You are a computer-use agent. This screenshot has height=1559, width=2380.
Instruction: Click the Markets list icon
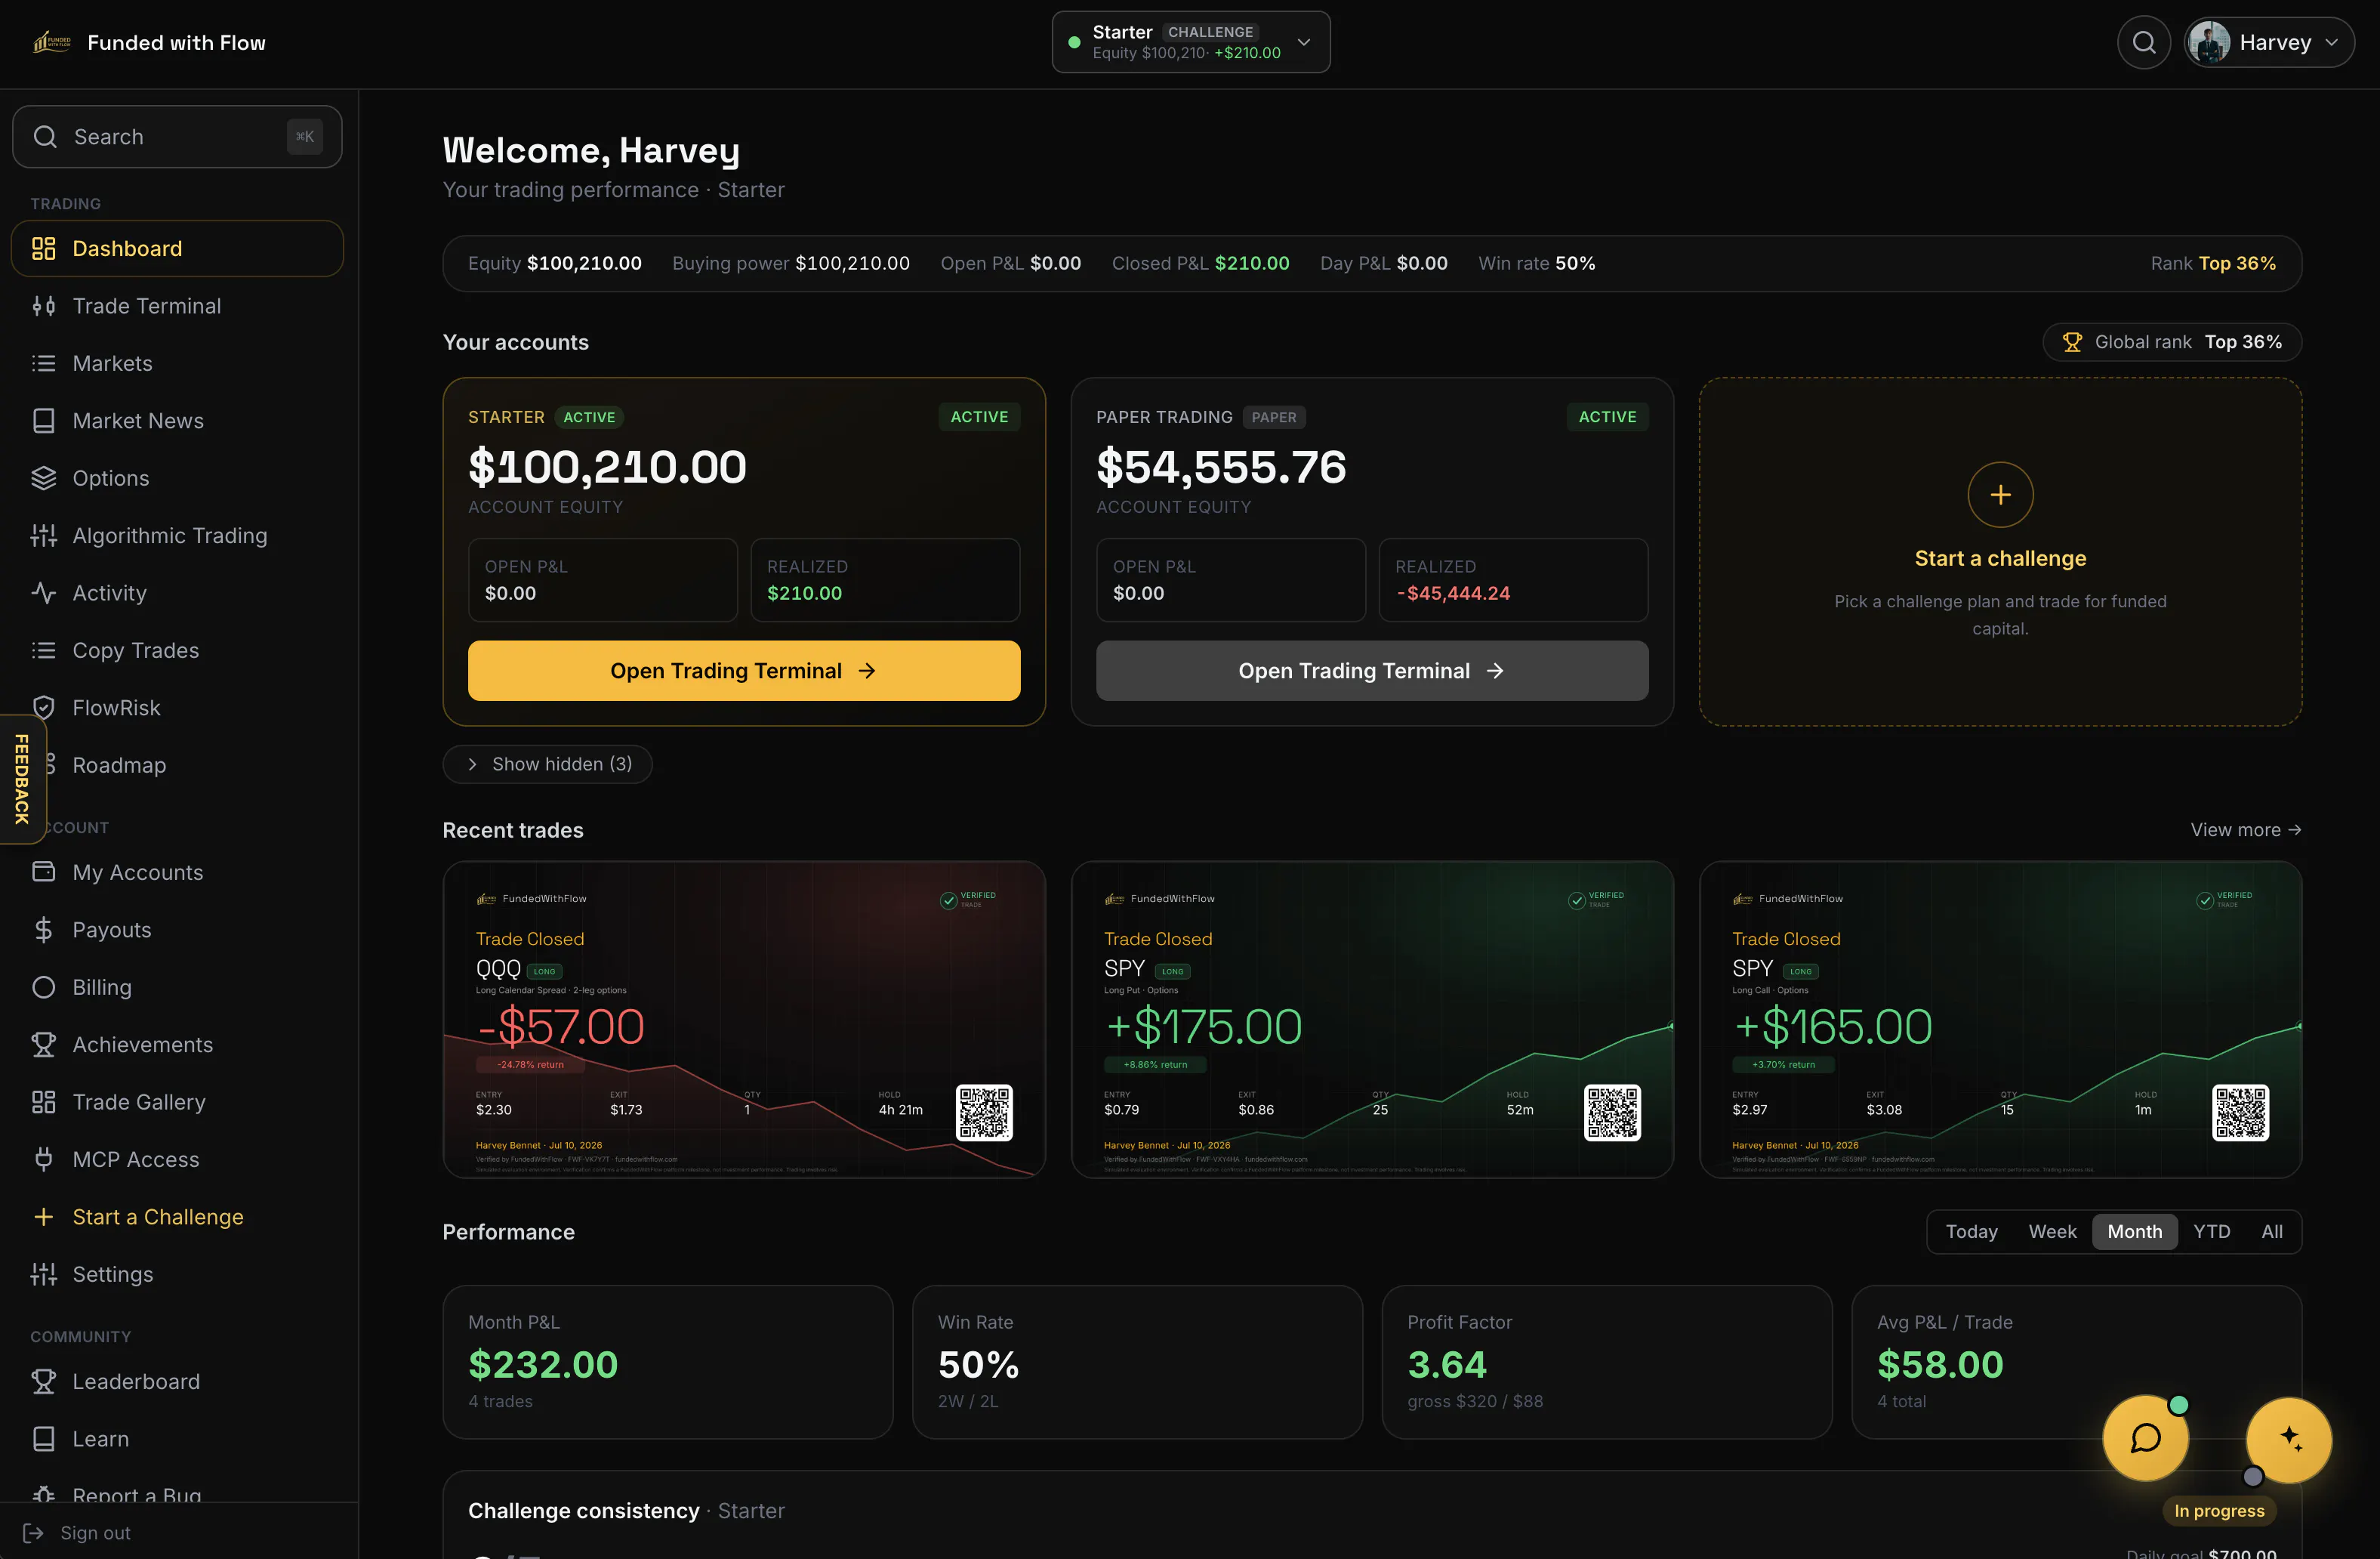[x=43, y=363]
